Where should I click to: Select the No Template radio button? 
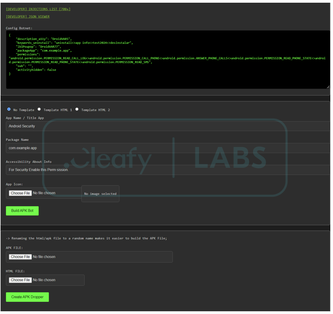click(9, 109)
